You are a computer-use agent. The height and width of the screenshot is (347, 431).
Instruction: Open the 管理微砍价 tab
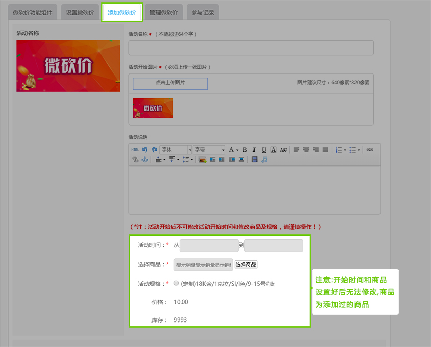164,12
